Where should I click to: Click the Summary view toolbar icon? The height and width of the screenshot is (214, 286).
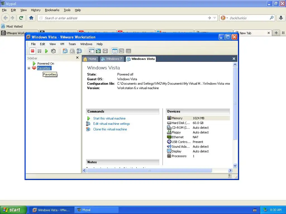point(115,51)
